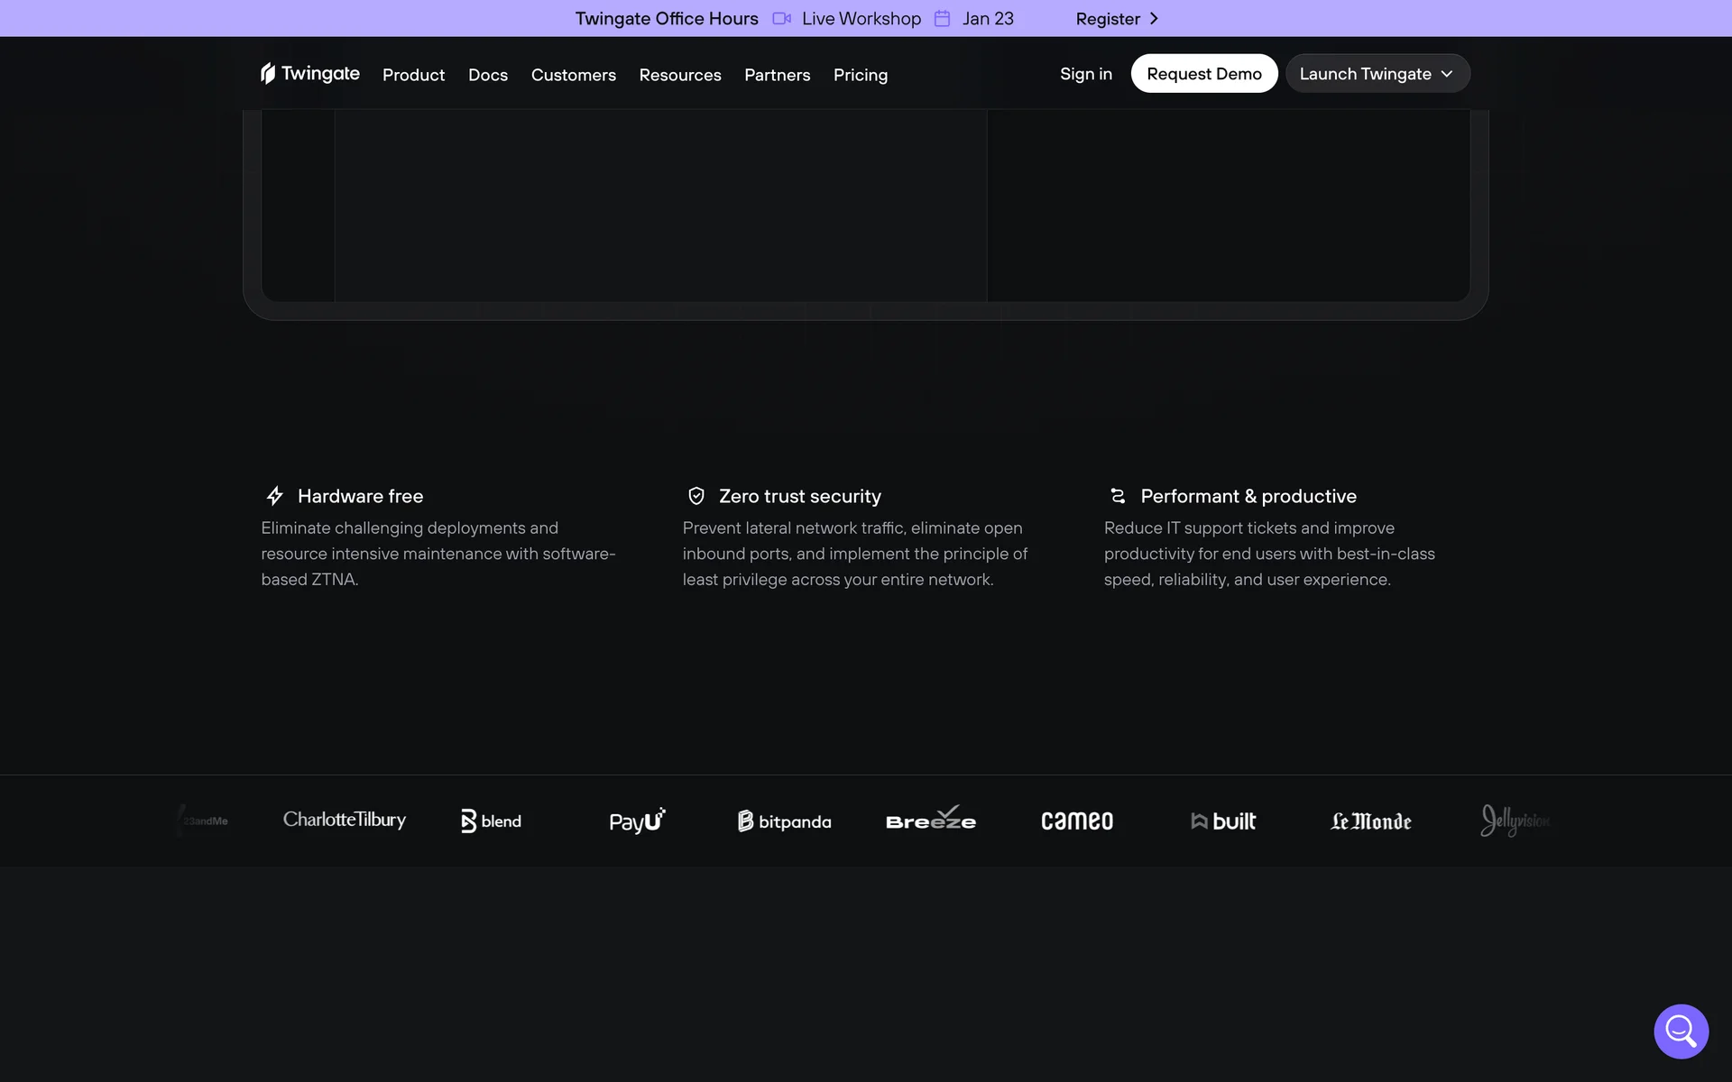Open Docs from the navigation bar
The image size is (1732, 1082).
click(x=488, y=75)
